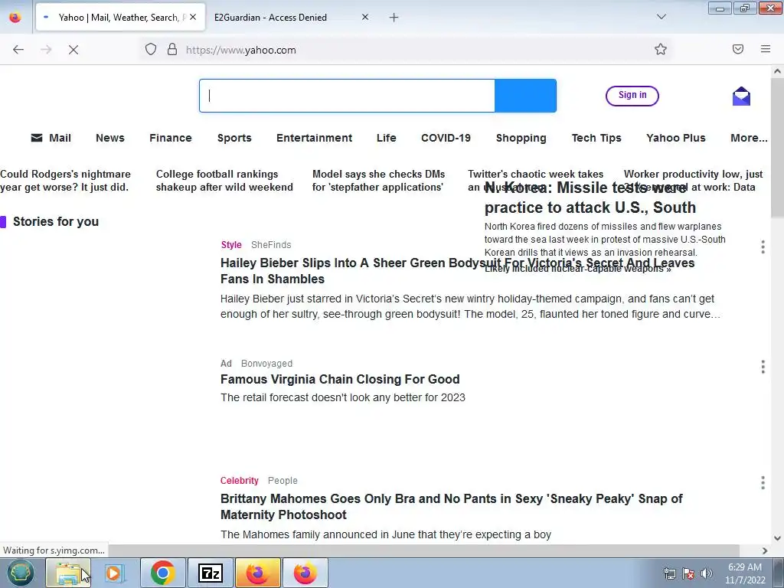Screen dimensions: 784x588
Task: Open the Entertainment section
Action: [x=314, y=138]
